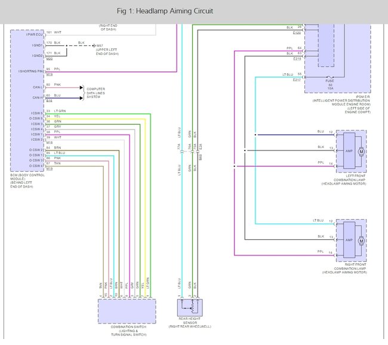Select wire label '161 WHT'

coord(54,32)
